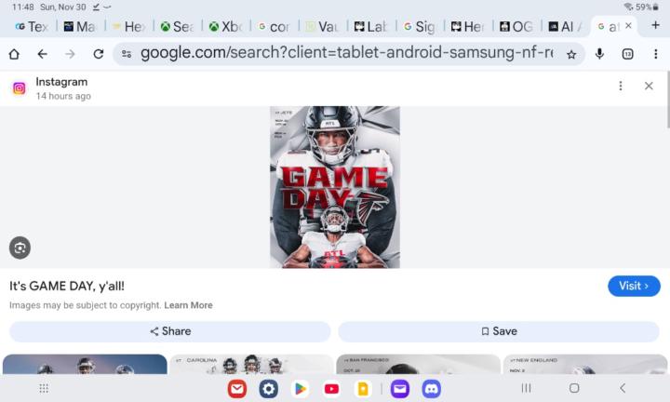Launch Discord from the taskbar
The height and width of the screenshot is (402, 670).
click(432, 389)
